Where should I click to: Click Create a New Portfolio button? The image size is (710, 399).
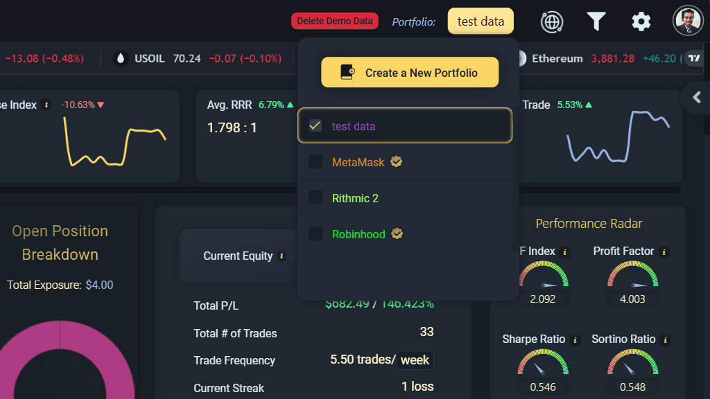pos(410,73)
